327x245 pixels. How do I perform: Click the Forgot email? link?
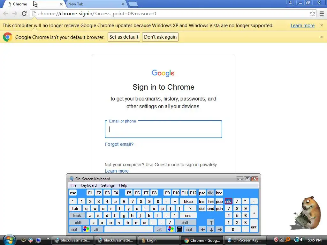coord(119,144)
